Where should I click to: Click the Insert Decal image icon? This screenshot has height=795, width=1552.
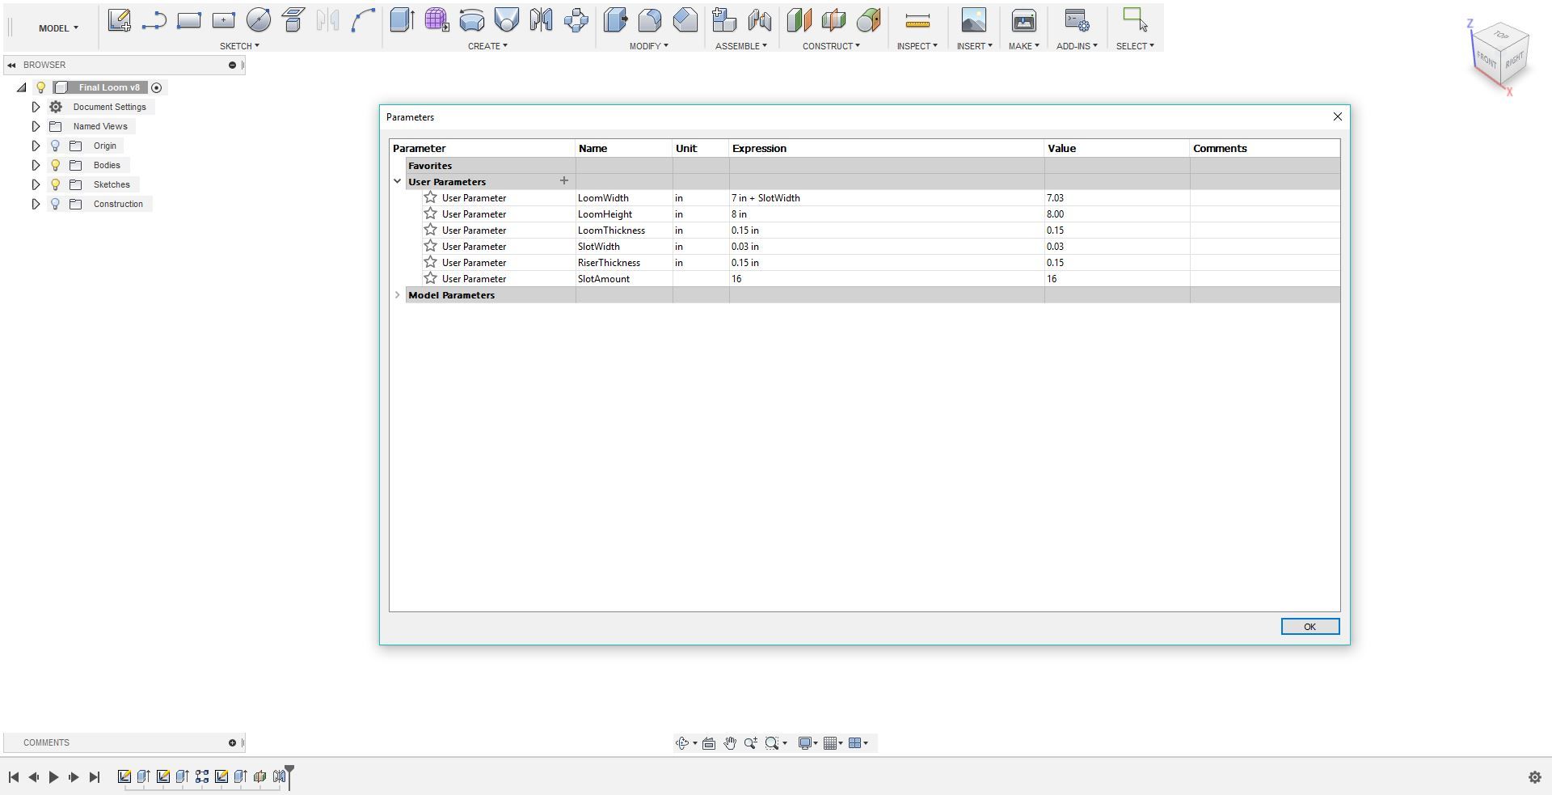point(974,20)
